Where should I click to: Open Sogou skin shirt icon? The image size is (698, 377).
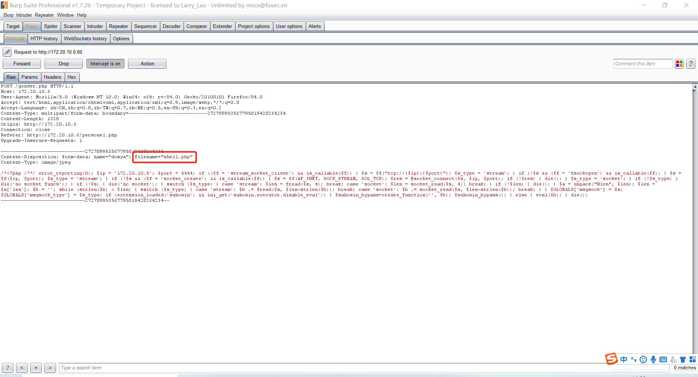(x=683, y=359)
